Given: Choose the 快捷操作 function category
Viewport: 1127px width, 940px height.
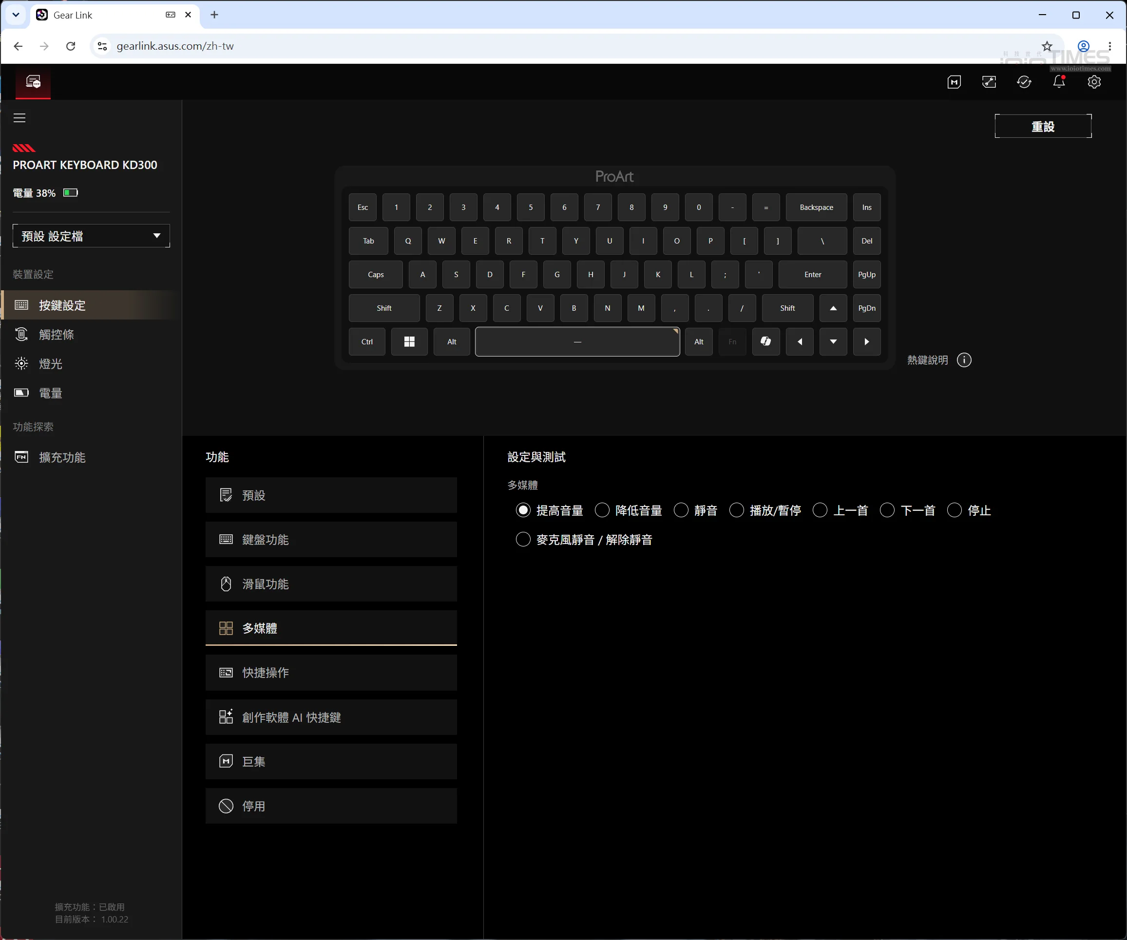Looking at the screenshot, I should (x=331, y=673).
